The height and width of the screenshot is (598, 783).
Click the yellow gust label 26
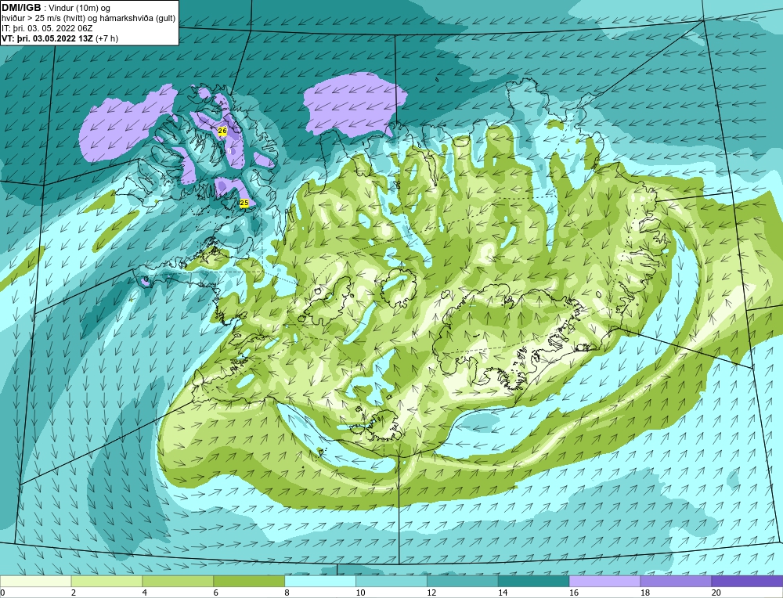(222, 131)
